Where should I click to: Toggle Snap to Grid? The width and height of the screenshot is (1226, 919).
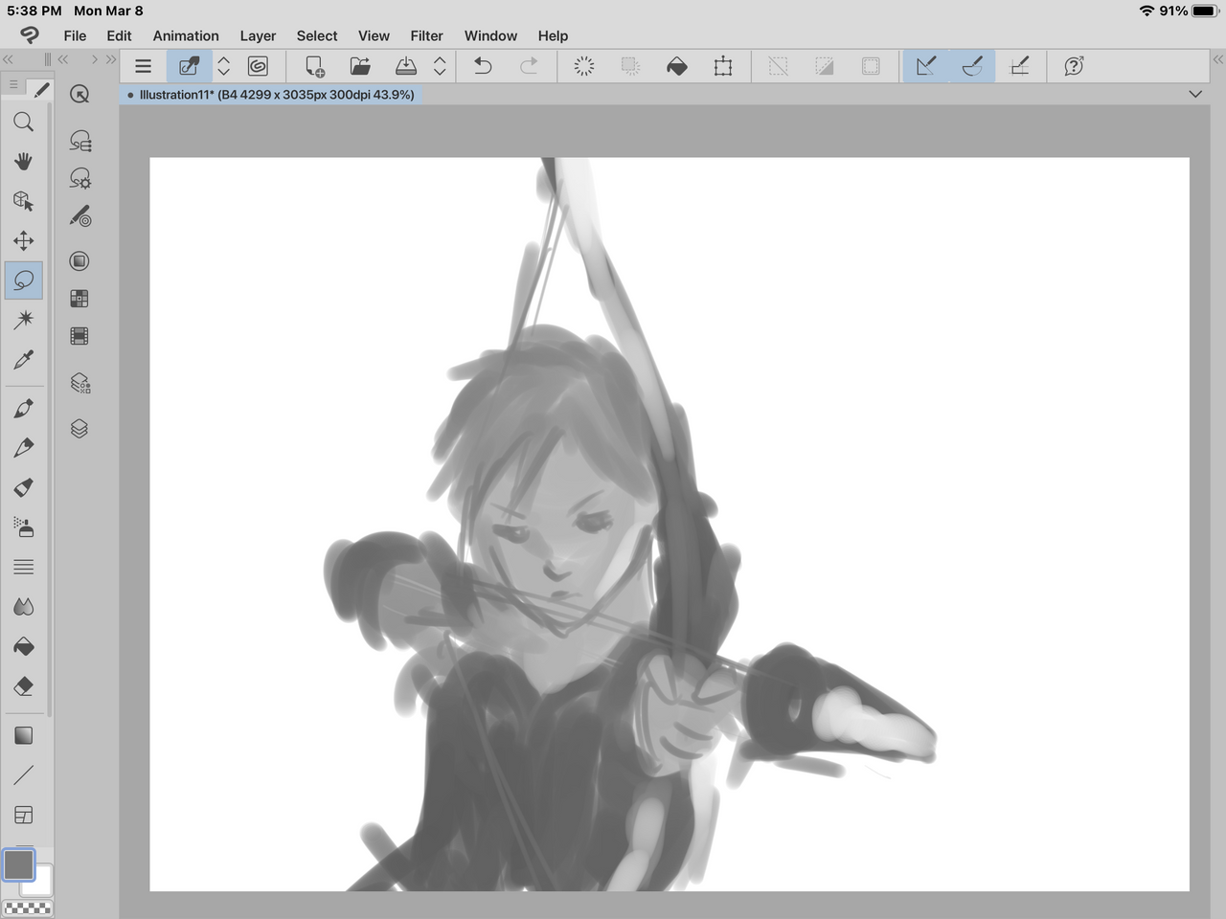click(x=1020, y=66)
